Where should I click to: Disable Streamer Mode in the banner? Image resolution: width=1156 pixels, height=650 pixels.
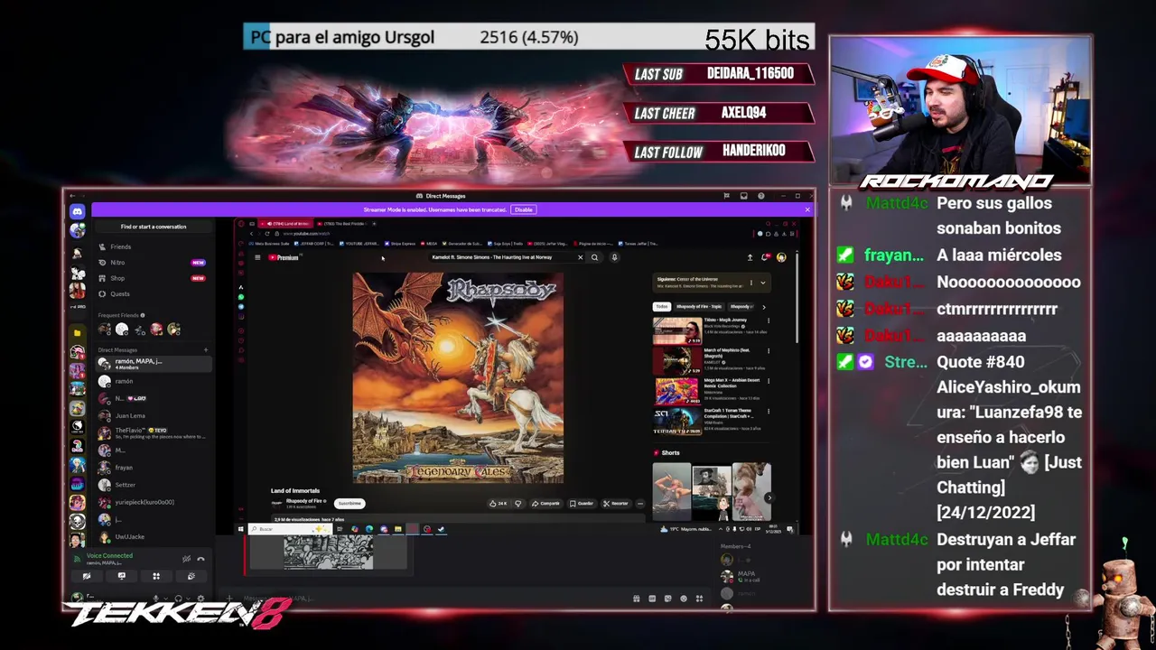[523, 209]
